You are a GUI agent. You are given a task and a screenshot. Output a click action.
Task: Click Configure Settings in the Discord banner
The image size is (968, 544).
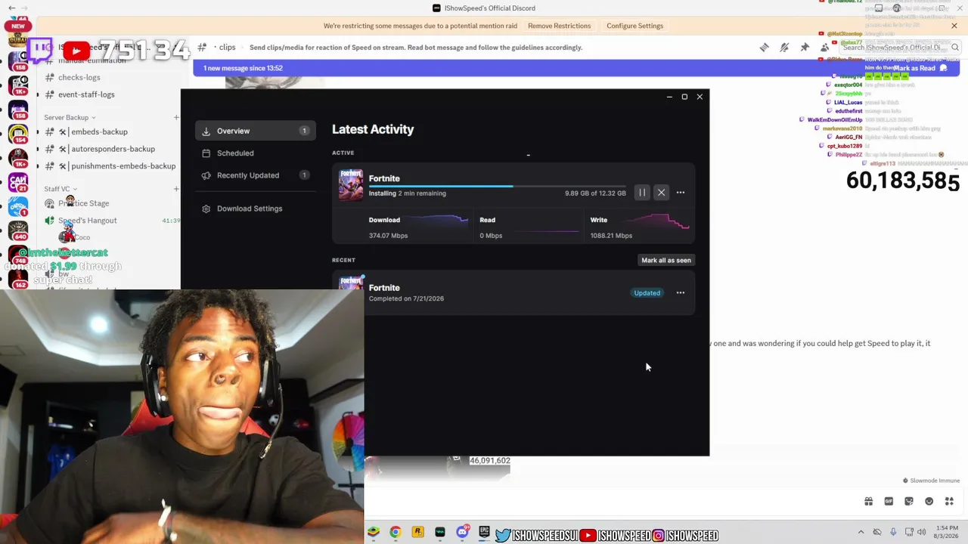tap(634, 26)
